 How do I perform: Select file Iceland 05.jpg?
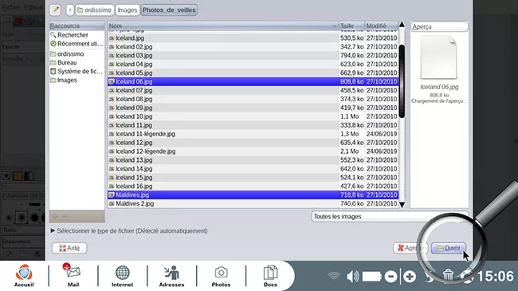253,73
